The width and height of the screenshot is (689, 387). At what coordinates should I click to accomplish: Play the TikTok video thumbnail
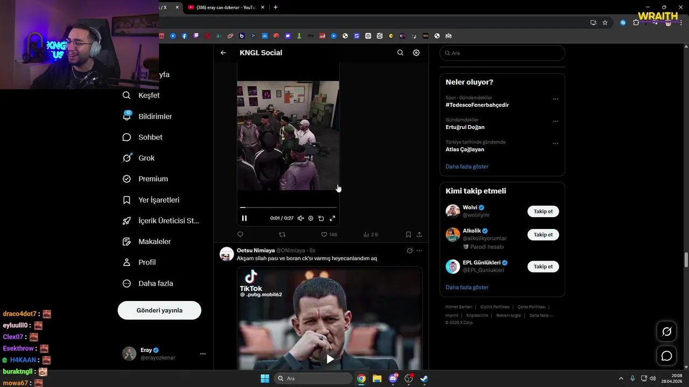tap(330, 359)
